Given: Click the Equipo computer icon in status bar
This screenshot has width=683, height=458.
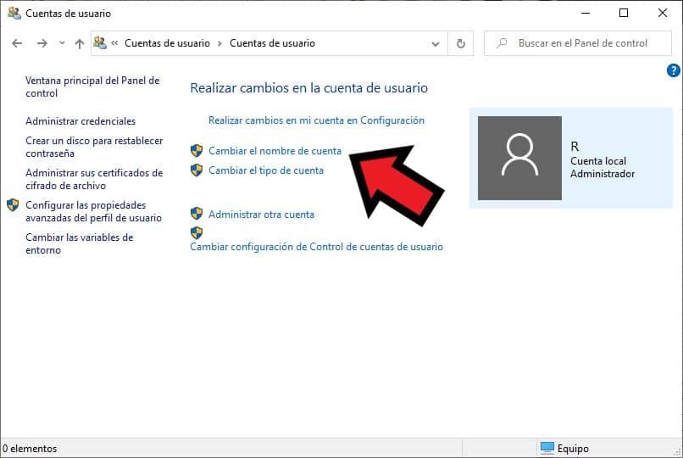Looking at the screenshot, I should point(547,448).
